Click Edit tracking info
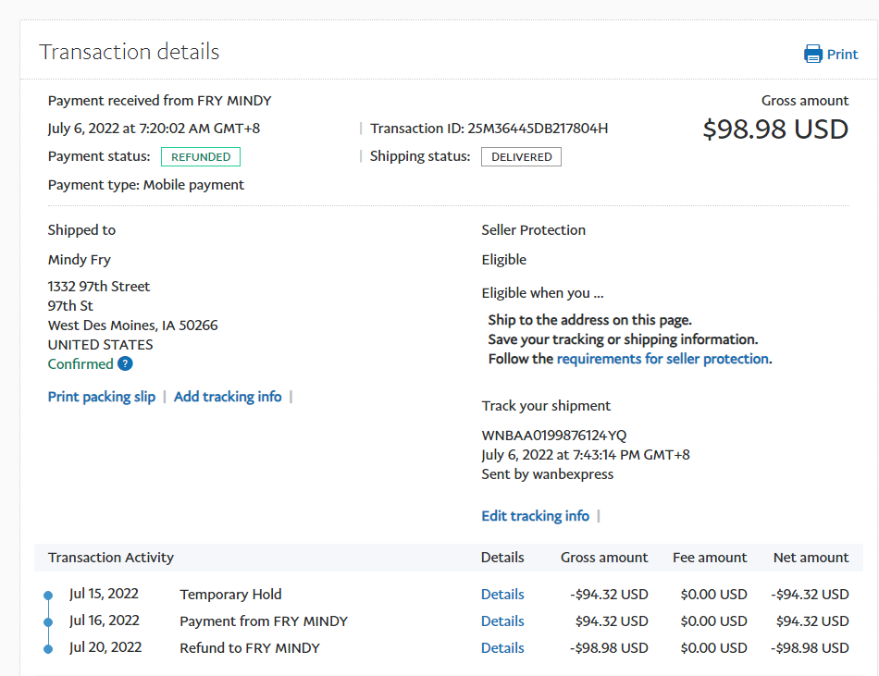 pos(535,516)
